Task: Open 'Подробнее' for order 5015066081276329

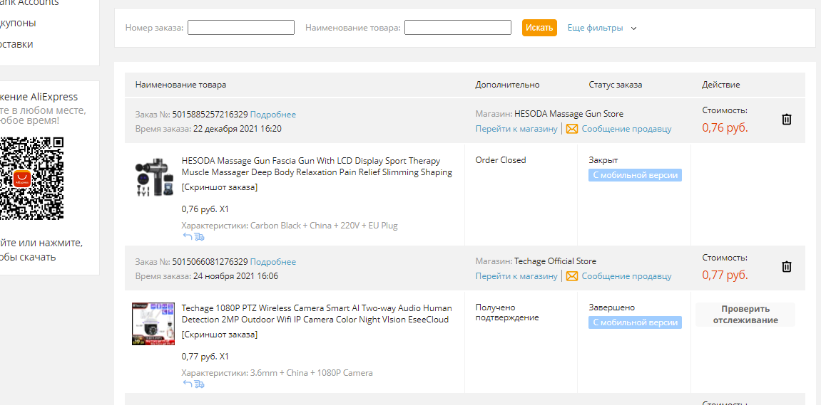Action: [272, 262]
